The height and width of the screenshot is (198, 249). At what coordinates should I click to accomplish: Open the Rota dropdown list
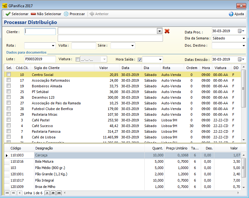(x=53, y=46)
